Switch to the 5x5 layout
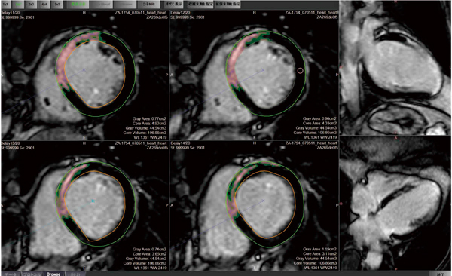452x276 pixels. (57, 5)
